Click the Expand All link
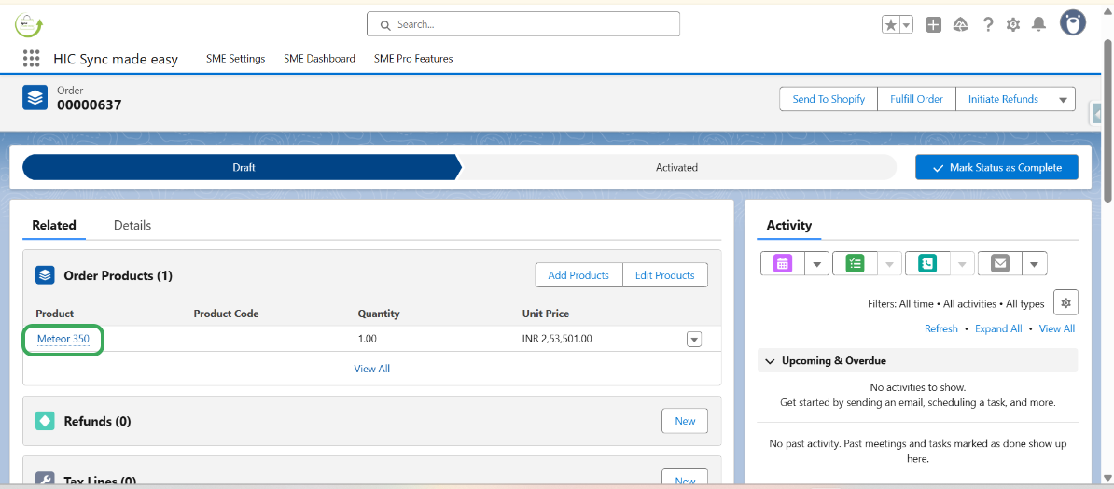Screen dimensions: 1114x489 coord(998,329)
